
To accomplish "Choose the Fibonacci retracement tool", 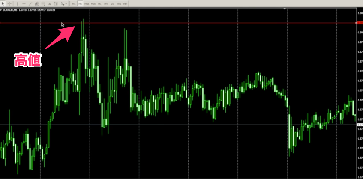I will pyautogui.click(x=43, y=4).
